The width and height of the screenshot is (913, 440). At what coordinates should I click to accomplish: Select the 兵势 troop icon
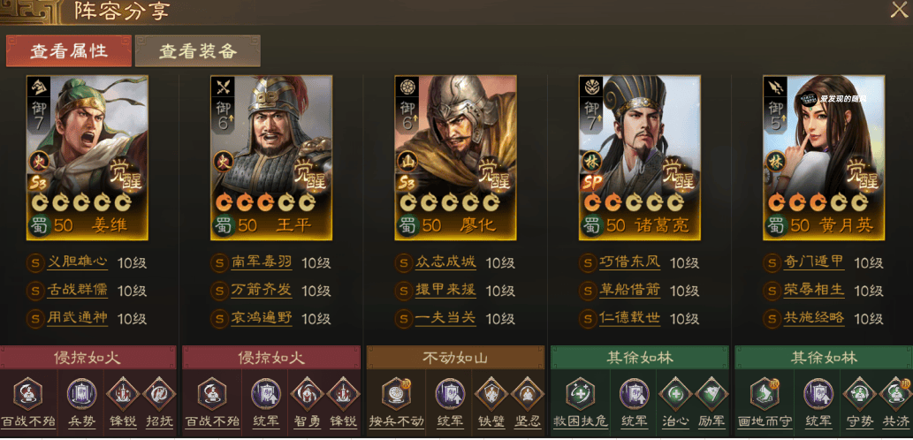pos(81,393)
